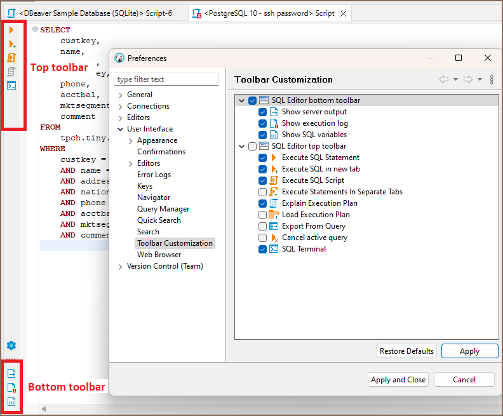Expand the Version Control (Team) node
The image size is (503, 416).
point(121,267)
